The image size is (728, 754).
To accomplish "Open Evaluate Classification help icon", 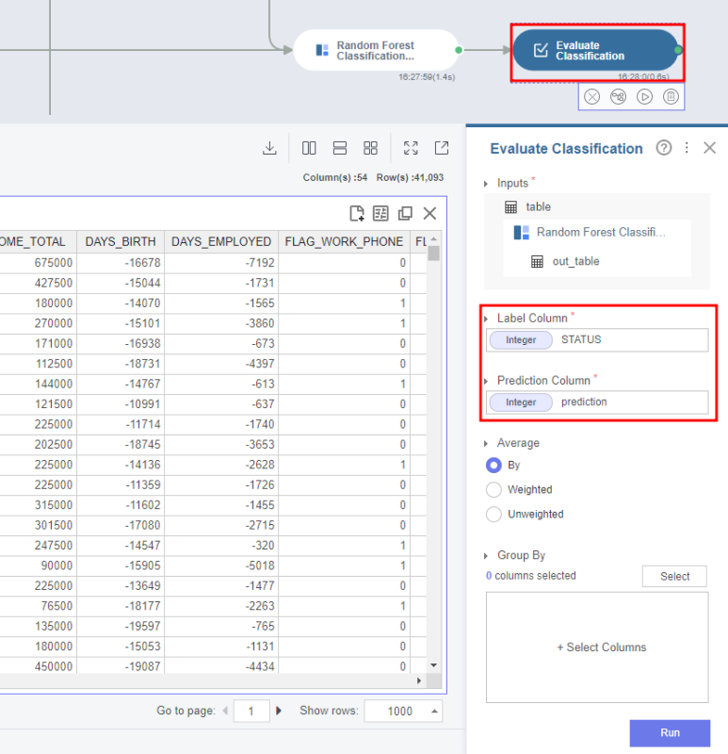I will pos(664,148).
